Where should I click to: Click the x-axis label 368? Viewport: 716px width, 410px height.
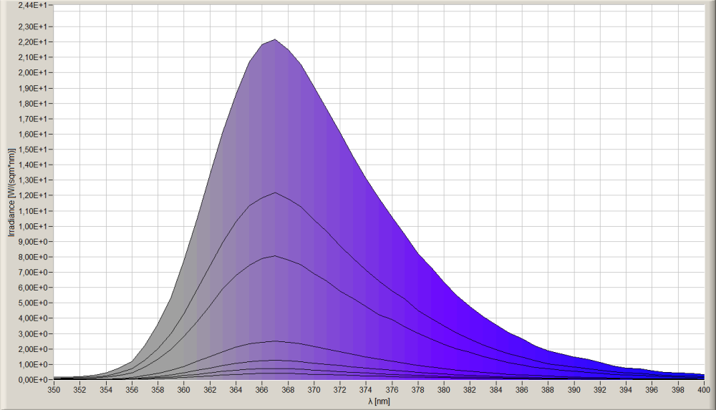288,390
